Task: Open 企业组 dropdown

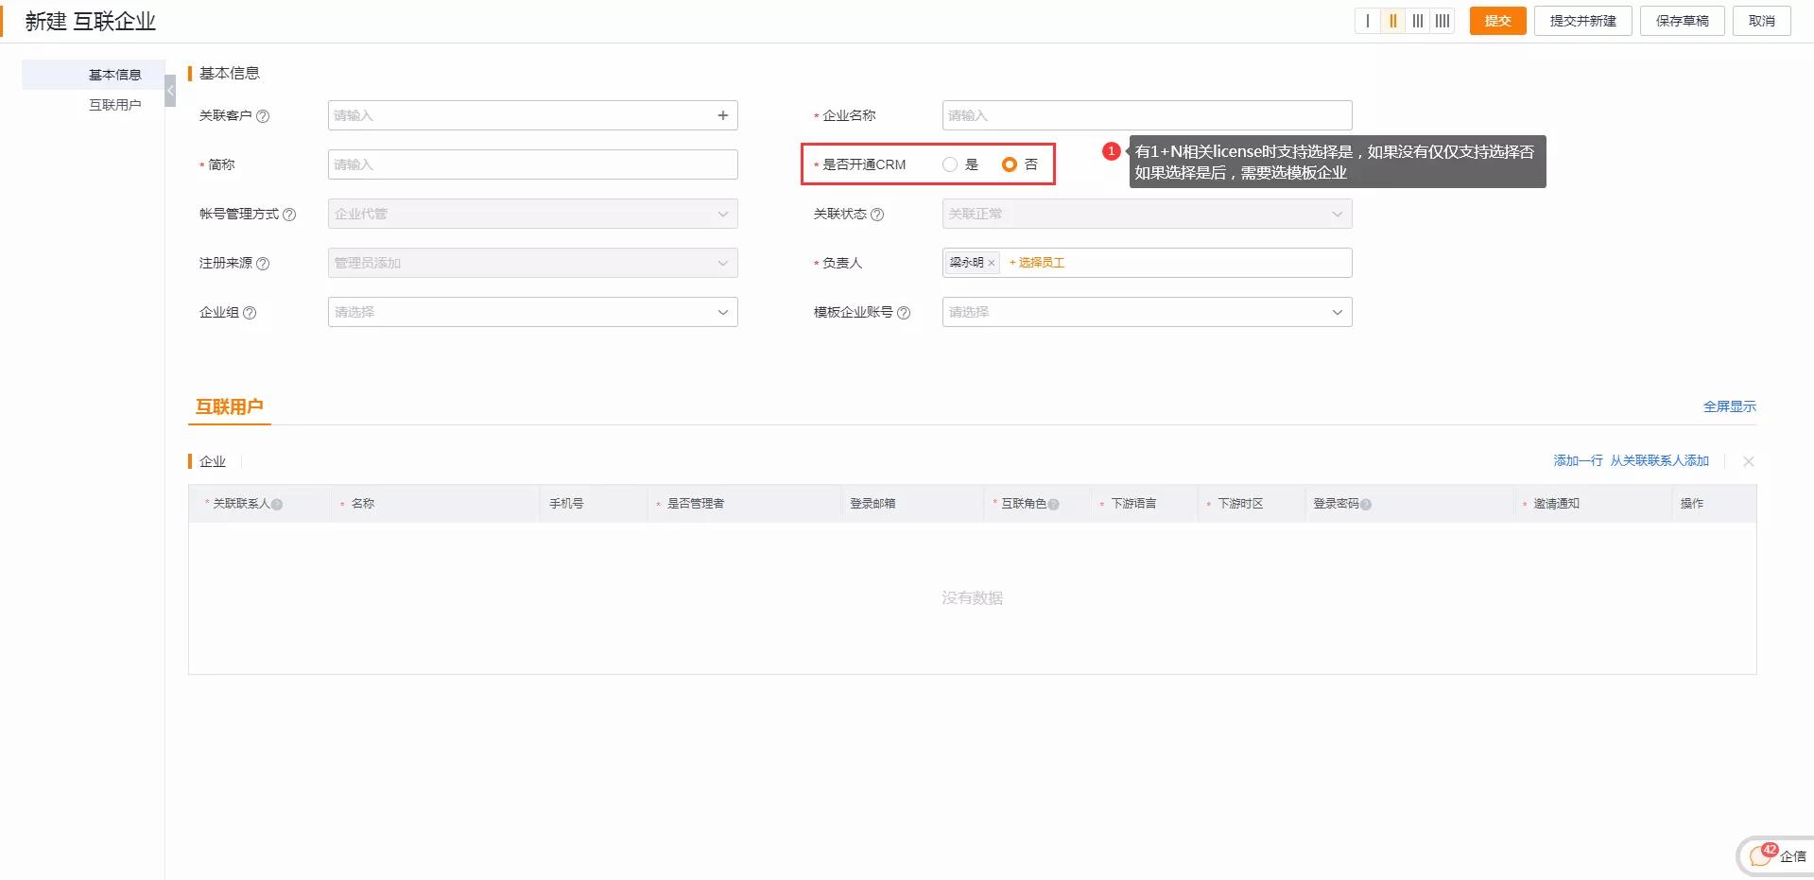Action: (x=532, y=312)
